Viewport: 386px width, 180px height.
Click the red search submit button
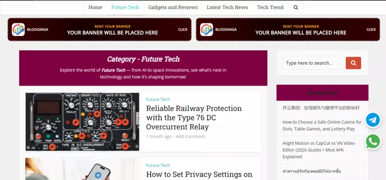[x=353, y=63]
